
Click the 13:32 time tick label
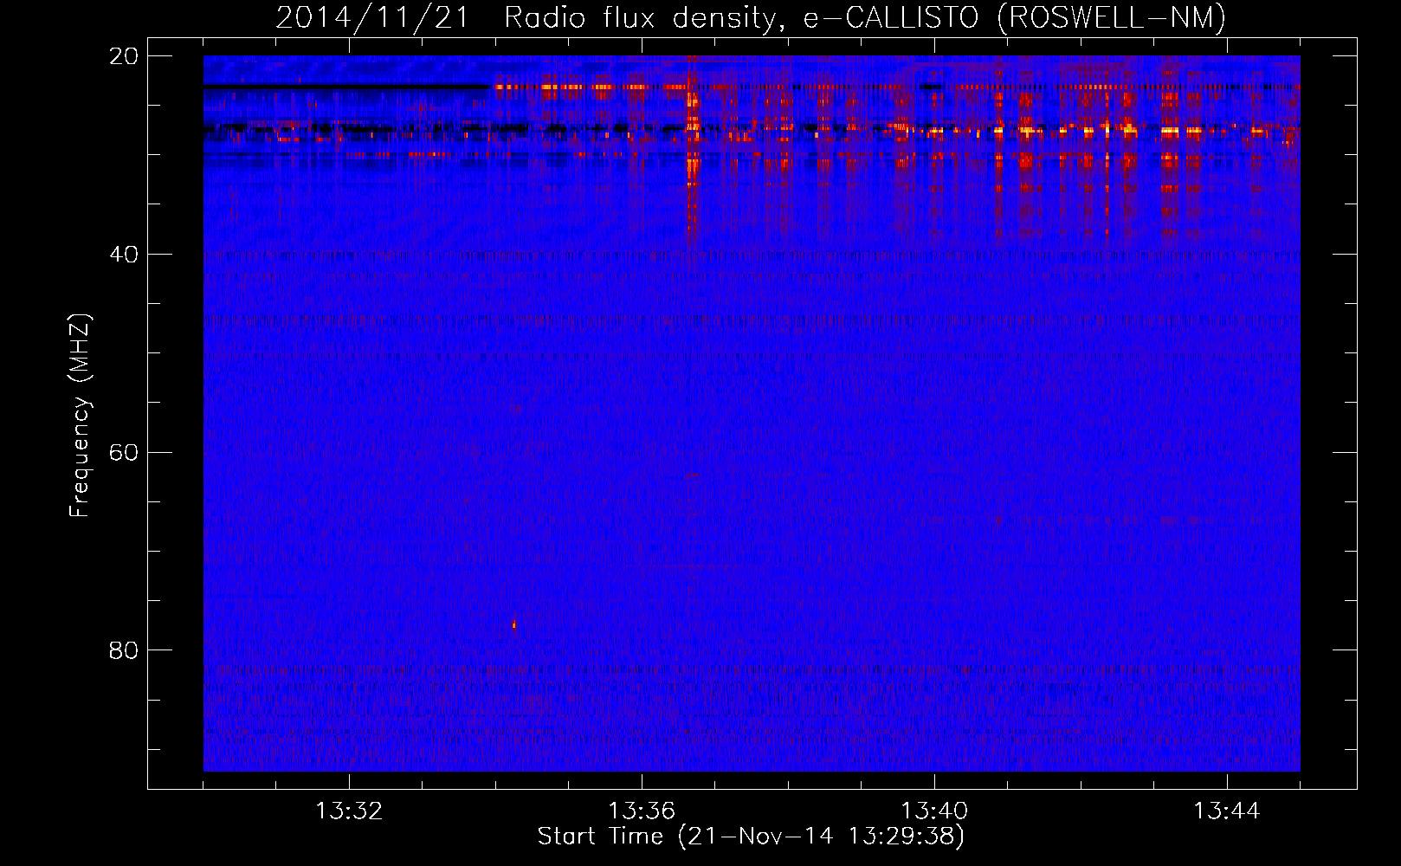tap(349, 811)
